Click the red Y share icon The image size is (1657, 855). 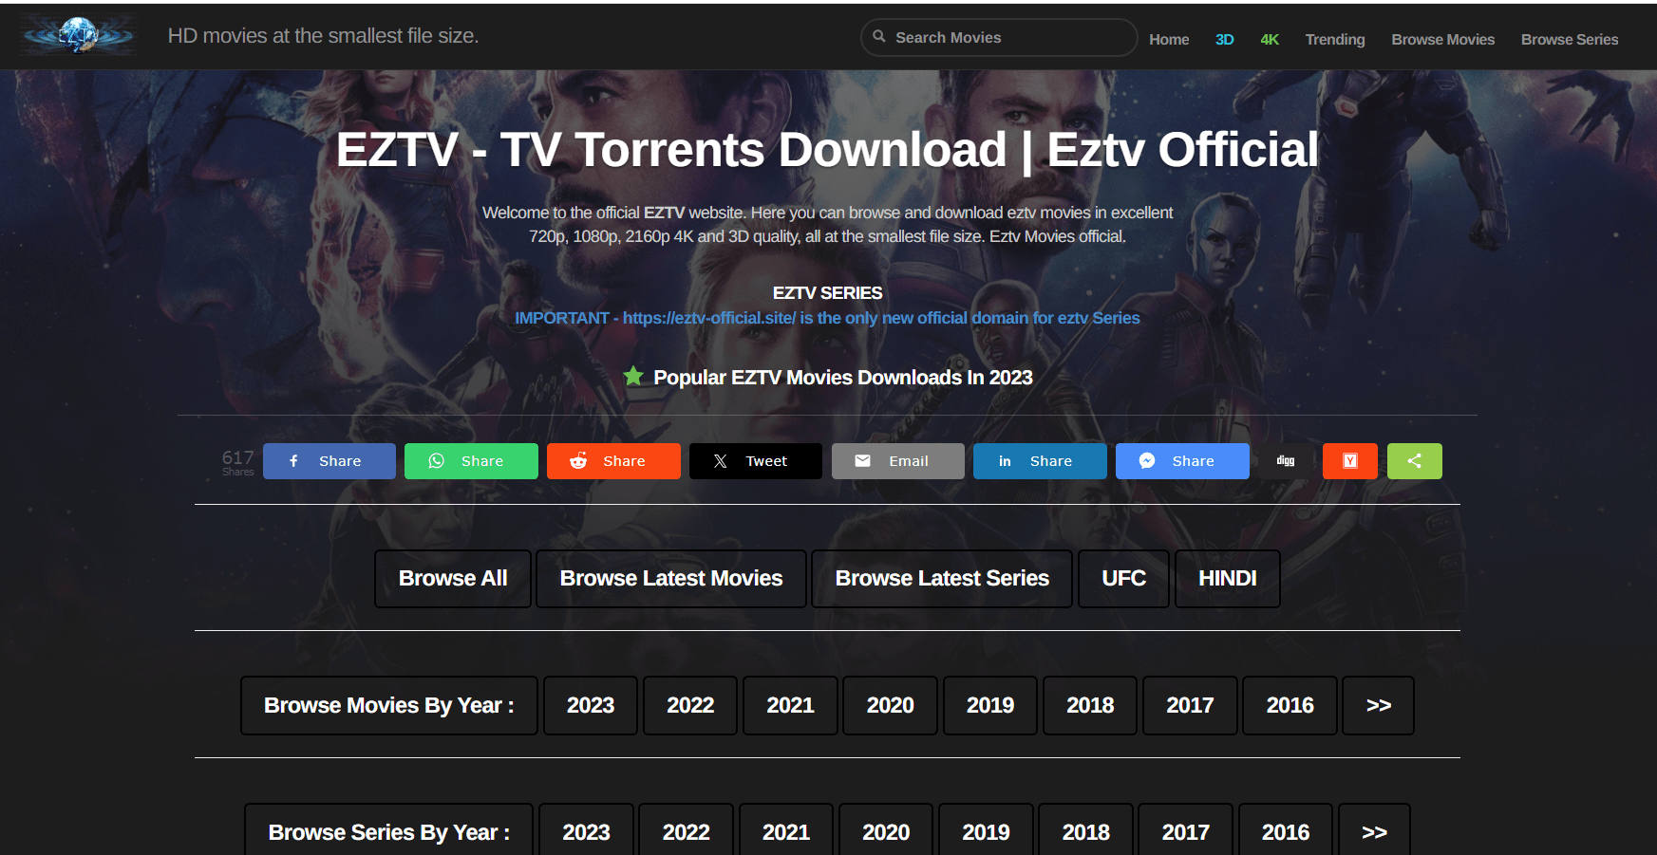pyautogui.click(x=1349, y=461)
